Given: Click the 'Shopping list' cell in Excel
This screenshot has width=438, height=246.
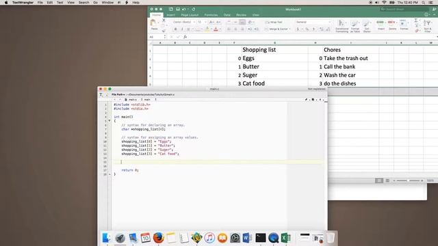Looking at the screenshot, I should coord(259,50).
